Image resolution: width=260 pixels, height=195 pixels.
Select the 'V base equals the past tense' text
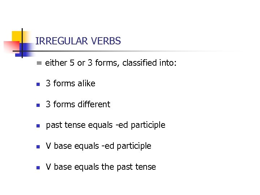point(101,167)
